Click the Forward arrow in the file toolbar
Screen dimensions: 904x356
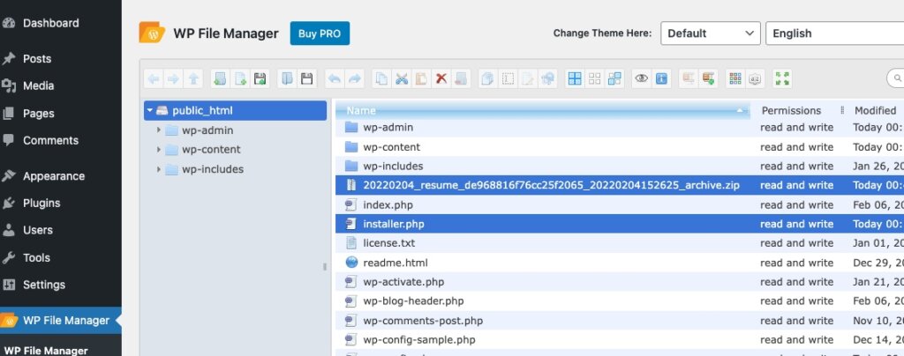172,78
